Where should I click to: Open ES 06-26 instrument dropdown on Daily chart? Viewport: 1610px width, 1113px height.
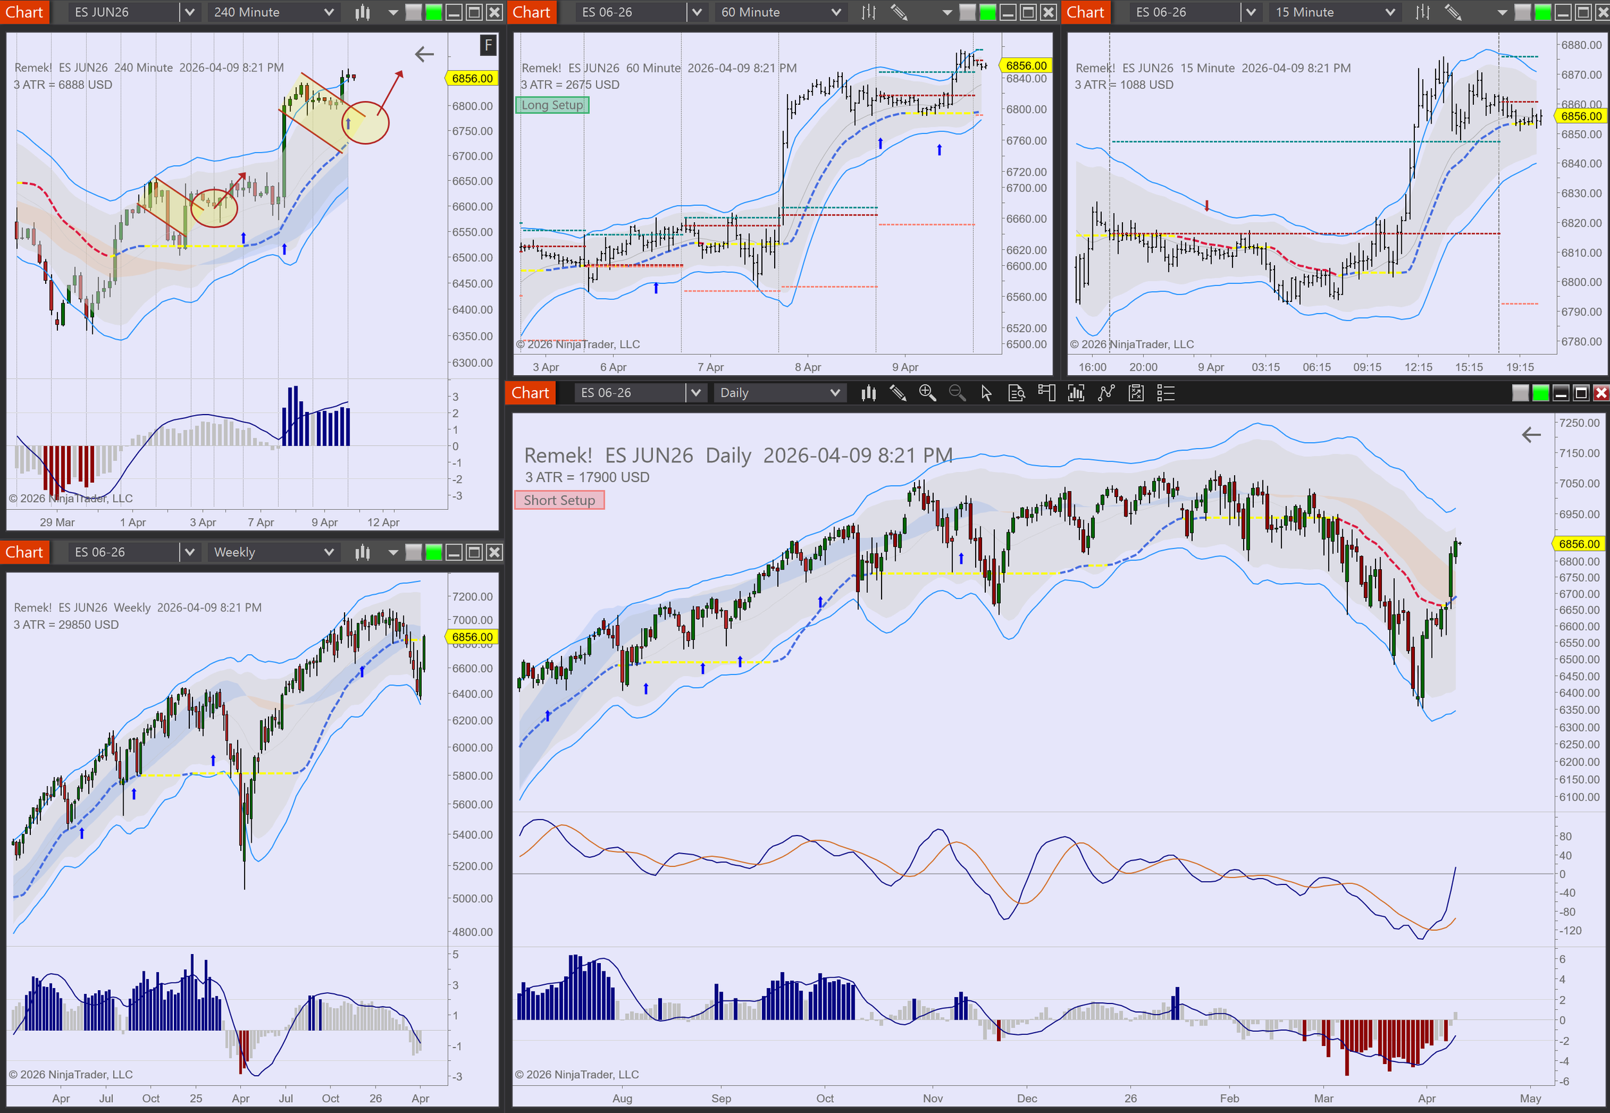point(695,393)
